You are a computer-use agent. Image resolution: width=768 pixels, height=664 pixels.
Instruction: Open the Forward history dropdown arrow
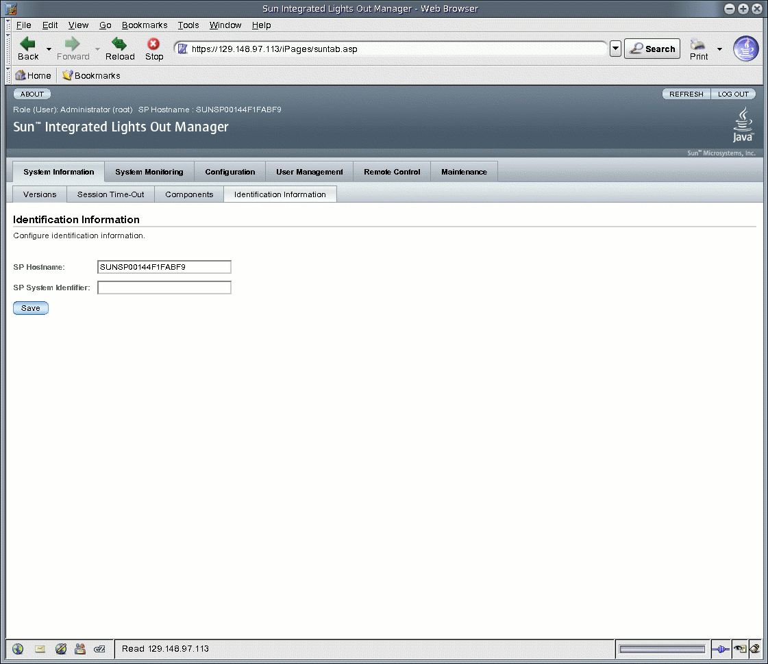97,49
